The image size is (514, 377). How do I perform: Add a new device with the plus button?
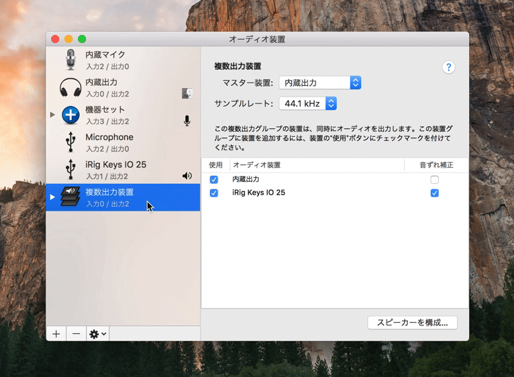[x=56, y=333]
